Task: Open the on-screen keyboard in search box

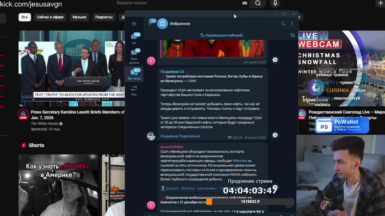Action: pyautogui.click(x=245, y=3)
